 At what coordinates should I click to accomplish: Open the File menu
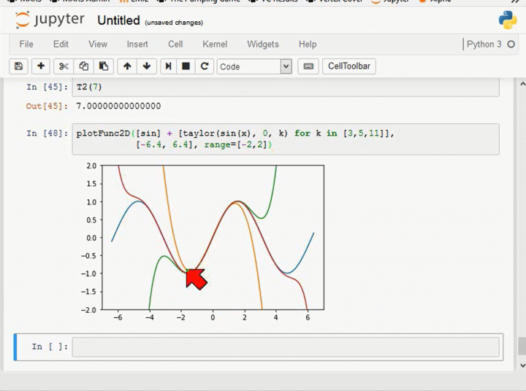pyautogui.click(x=26, y=44)
